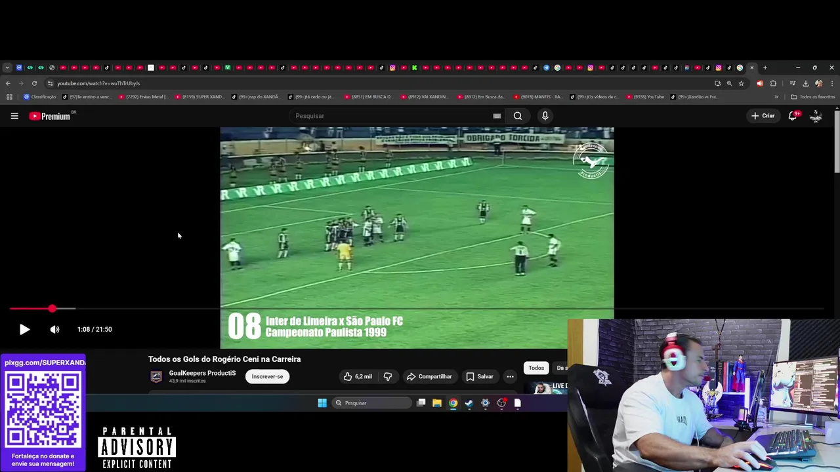The width and height of the screenshot is (840, 472).
Task: Play the paused video
Action: coord(24,330)
